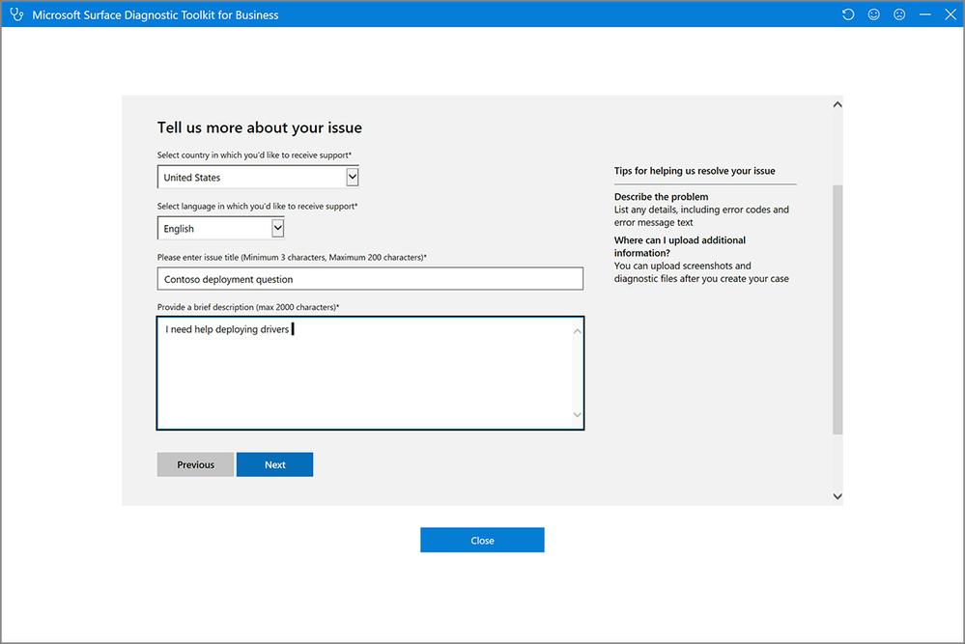This screenshot has height=644, width=965.
Task: Click description box scroll up arrow
Action: pos(578,331)
